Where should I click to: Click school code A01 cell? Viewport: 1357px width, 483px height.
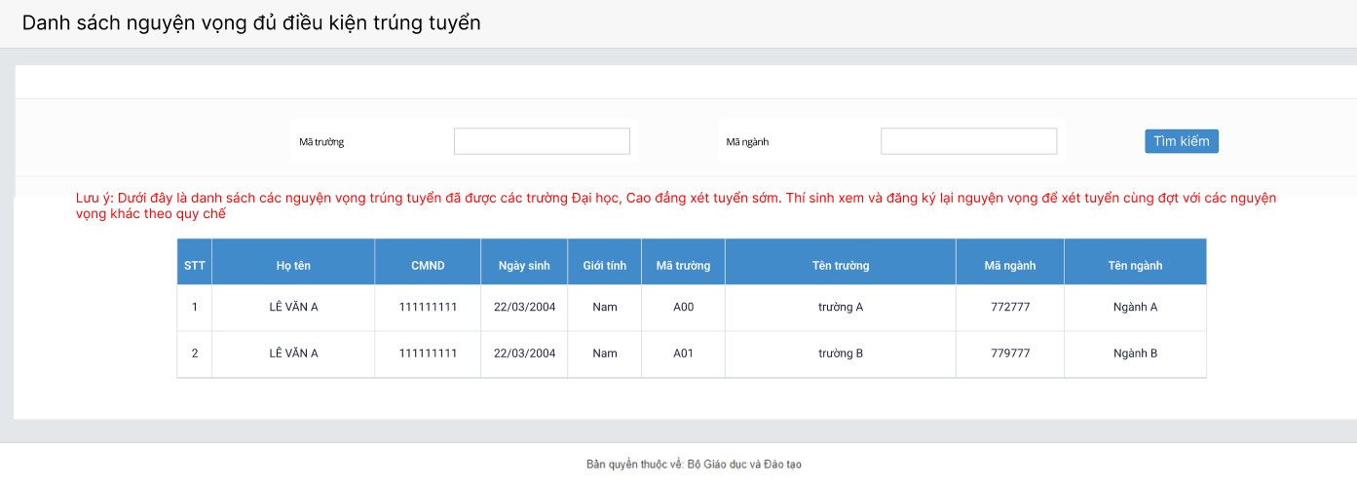(683, 353)
